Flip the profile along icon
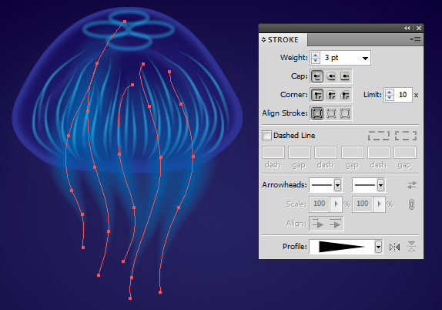This screenshot has height=310, width=442. click(x=394, y=248)
